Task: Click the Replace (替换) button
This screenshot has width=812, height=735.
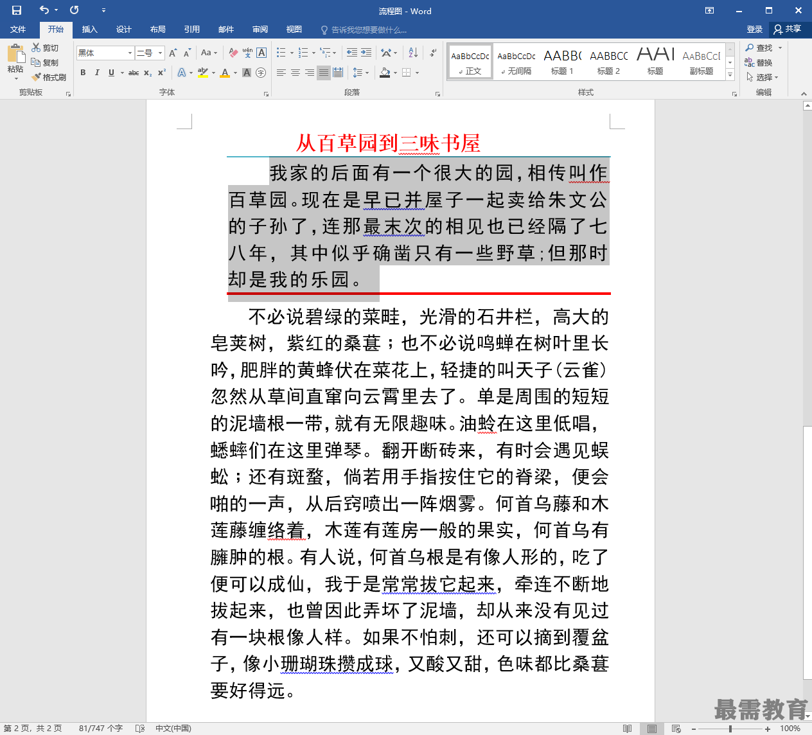Action: point(759,62)
